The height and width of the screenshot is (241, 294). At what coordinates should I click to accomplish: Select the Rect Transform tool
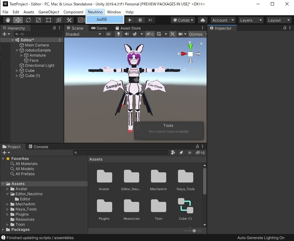[48, 20]
